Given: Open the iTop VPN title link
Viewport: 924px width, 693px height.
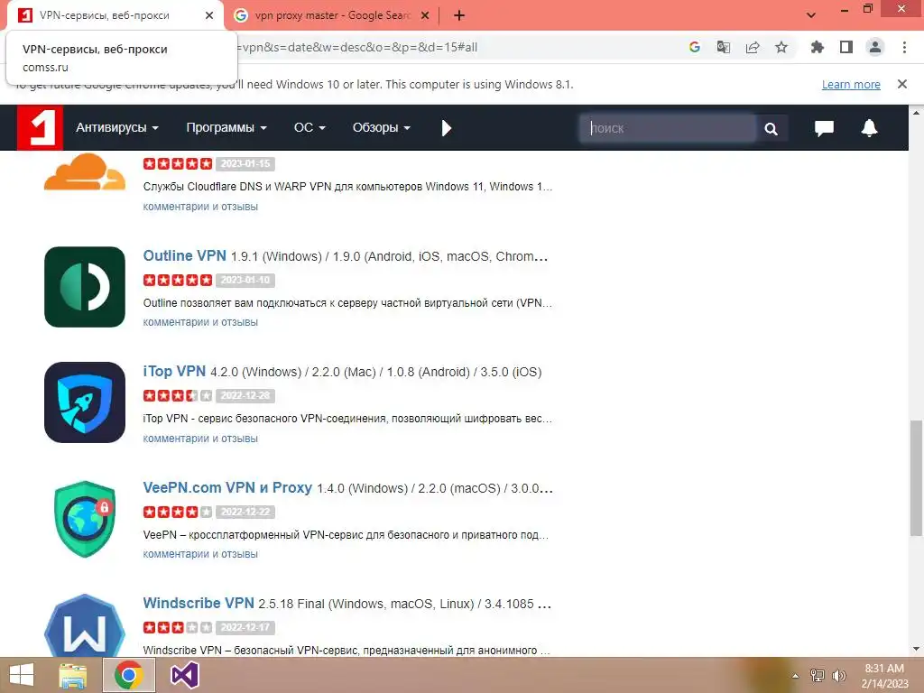Looking at the screenshot, I should pos(174,371).
